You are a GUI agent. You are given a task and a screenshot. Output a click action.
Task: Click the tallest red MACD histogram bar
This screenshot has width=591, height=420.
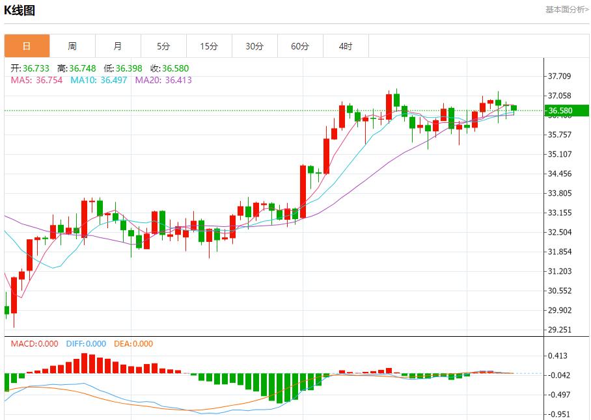pos(84,363)
